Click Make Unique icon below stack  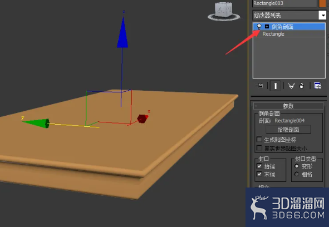click(x=291, y=86)
